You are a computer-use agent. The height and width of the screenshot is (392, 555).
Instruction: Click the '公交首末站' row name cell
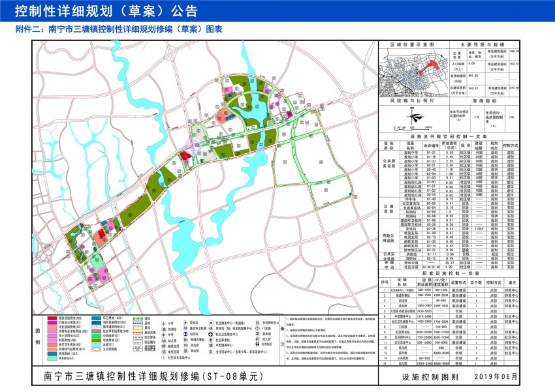coord(411,204)
